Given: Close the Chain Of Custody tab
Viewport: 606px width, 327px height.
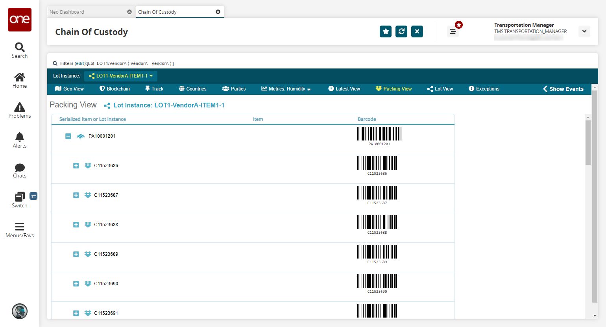Looking at the screenshot, I should [x=218, y=12].
